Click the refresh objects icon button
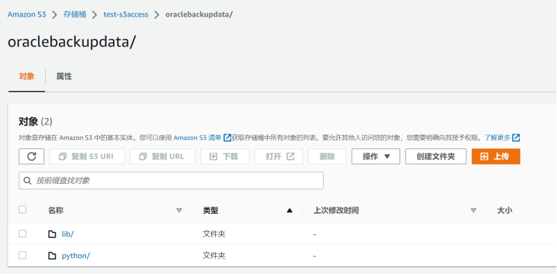557x274 pixels. 32,156
